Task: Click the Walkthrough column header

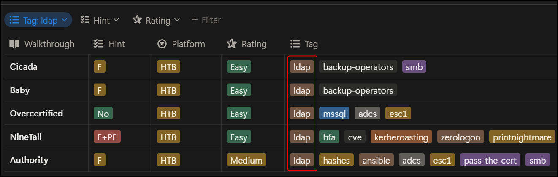Action: (42, 44)
